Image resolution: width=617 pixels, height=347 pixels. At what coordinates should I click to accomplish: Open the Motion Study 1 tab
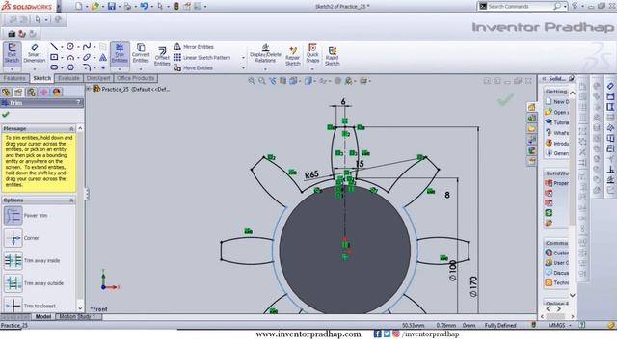point(78,316)
